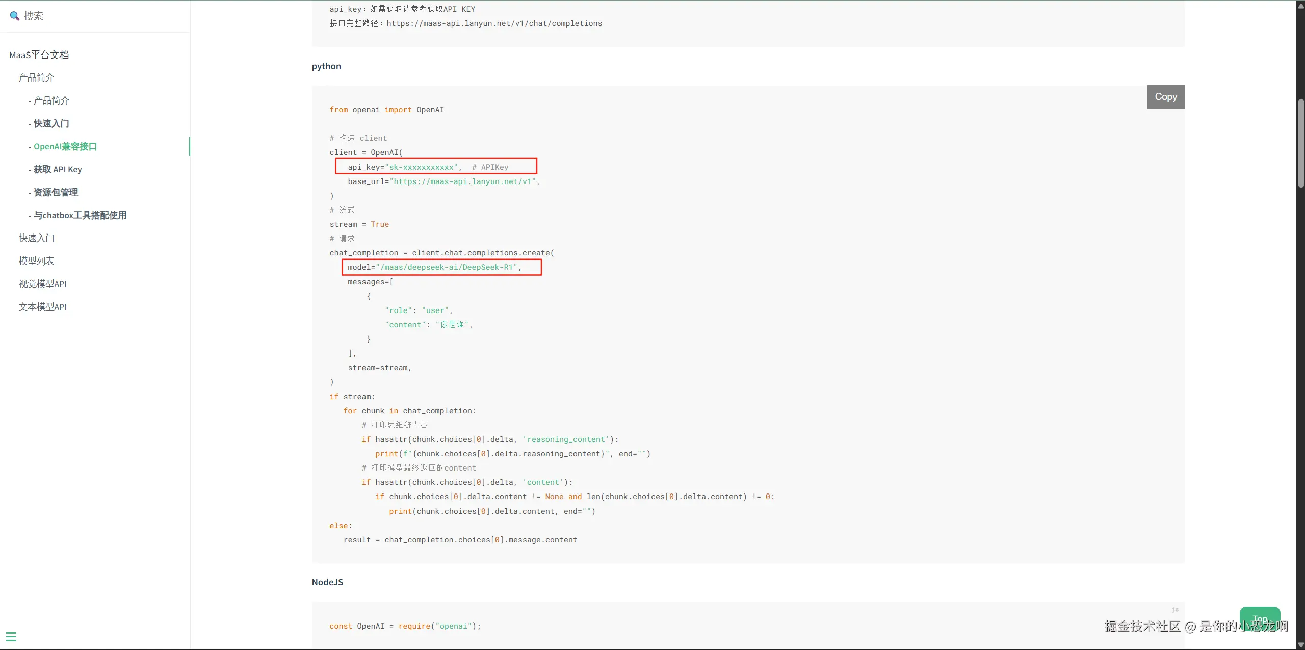Open the 文本模型API section

click(x=42, y=307)
